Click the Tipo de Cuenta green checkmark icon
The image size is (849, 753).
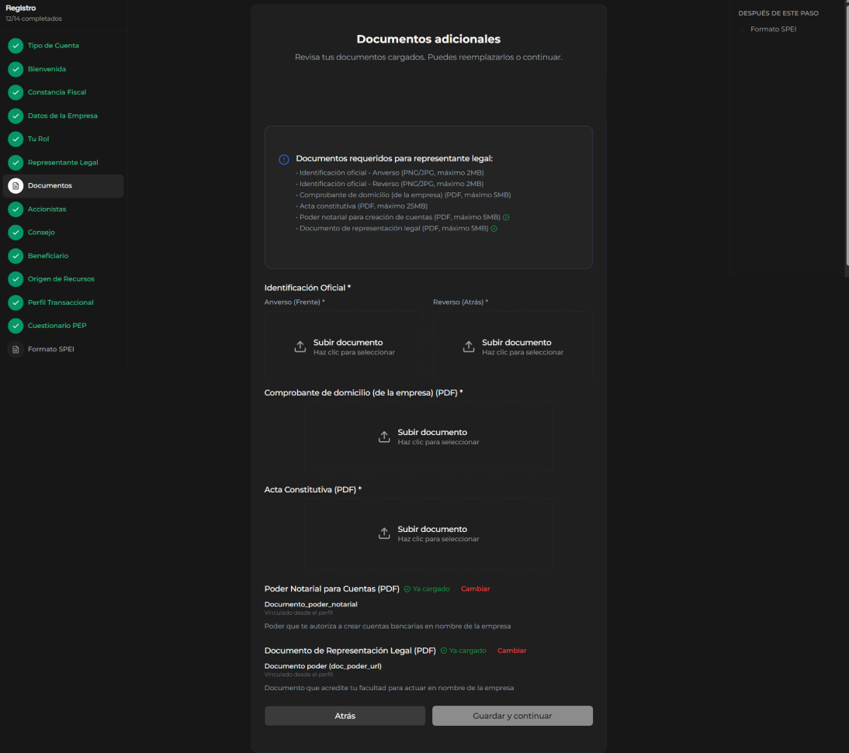click(16, 46)
